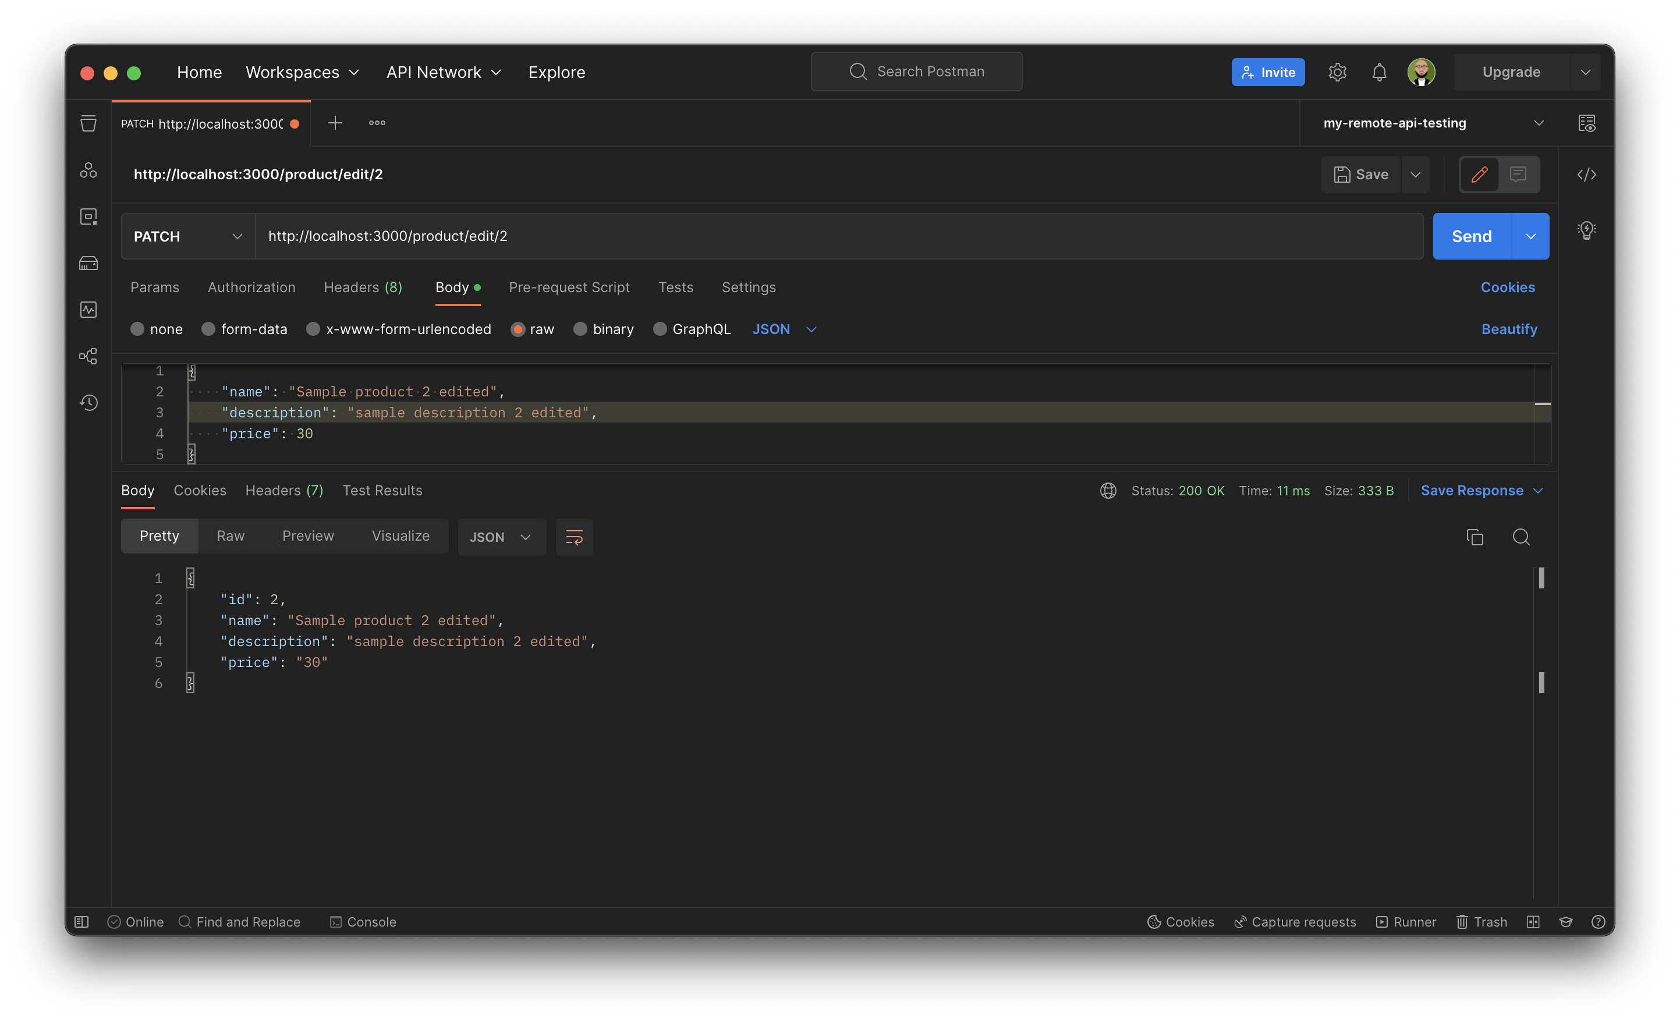Open the Test Results tab
This screenshot has width=1680, height=1022.
pyautogui.click(x=382, y=490)
